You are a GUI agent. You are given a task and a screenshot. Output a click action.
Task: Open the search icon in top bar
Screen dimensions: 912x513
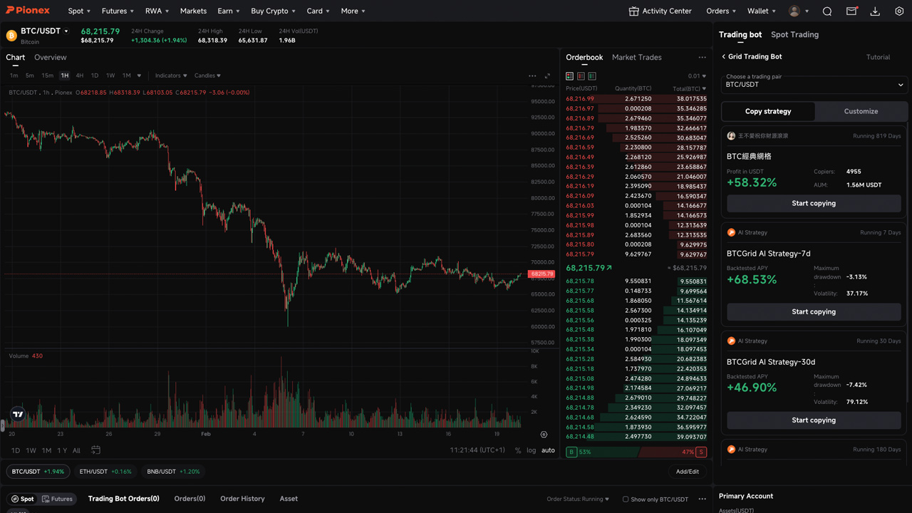(x=827, y=11)
